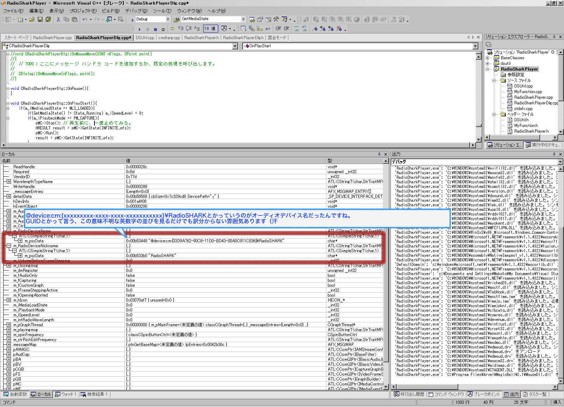564x407 pixels.
Task: Increase line indent icon
Action: click(286, 29)
